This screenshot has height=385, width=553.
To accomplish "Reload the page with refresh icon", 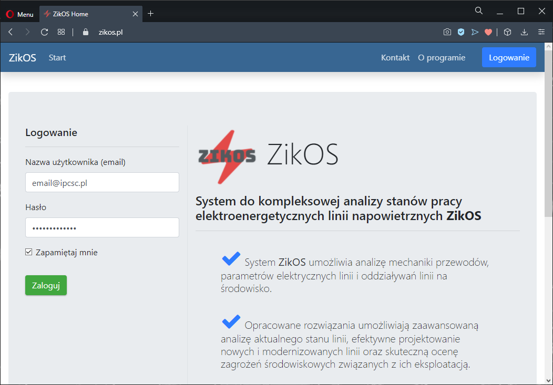I will [44, 32].
